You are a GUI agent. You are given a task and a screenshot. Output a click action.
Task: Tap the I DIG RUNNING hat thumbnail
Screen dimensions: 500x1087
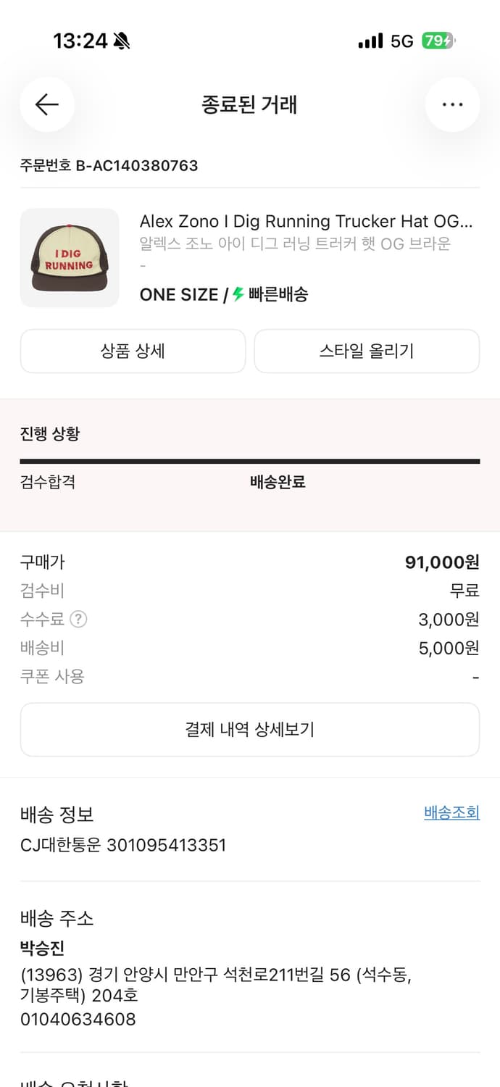[70, 257]
